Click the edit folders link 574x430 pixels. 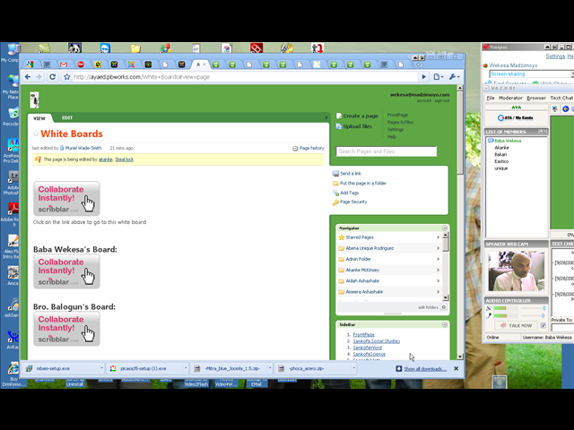[x=428, y=307]
